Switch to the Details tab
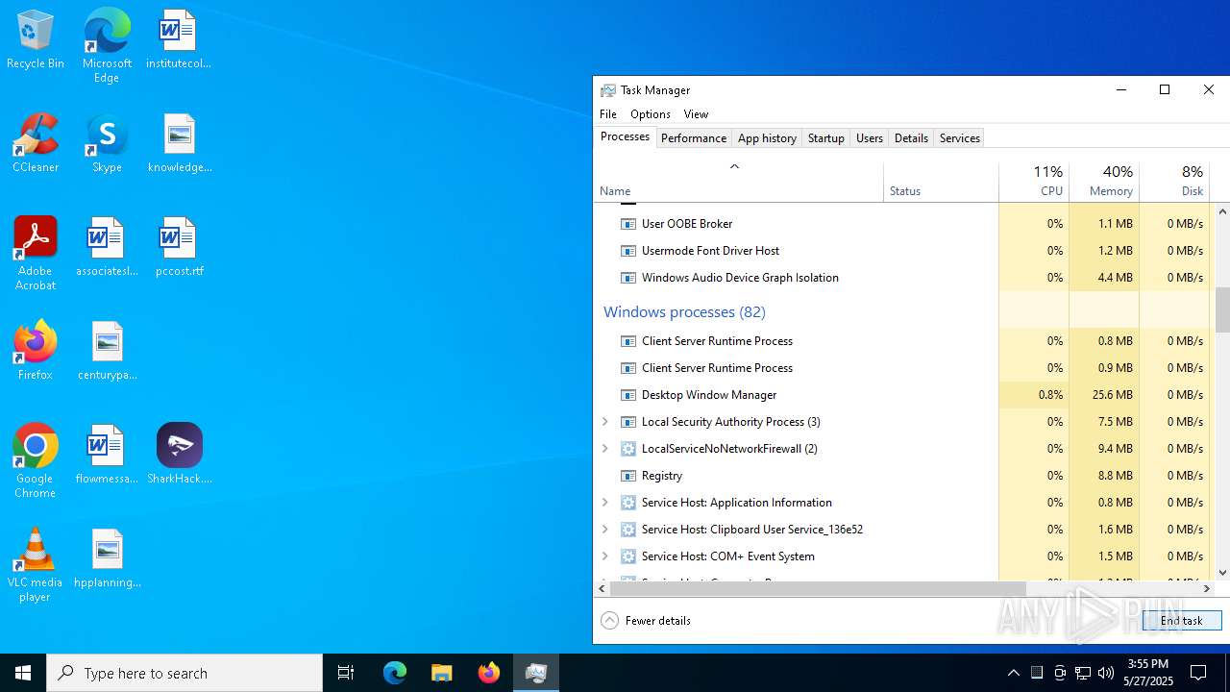This screenshot has width=1230, height=692. click(911, 138)
